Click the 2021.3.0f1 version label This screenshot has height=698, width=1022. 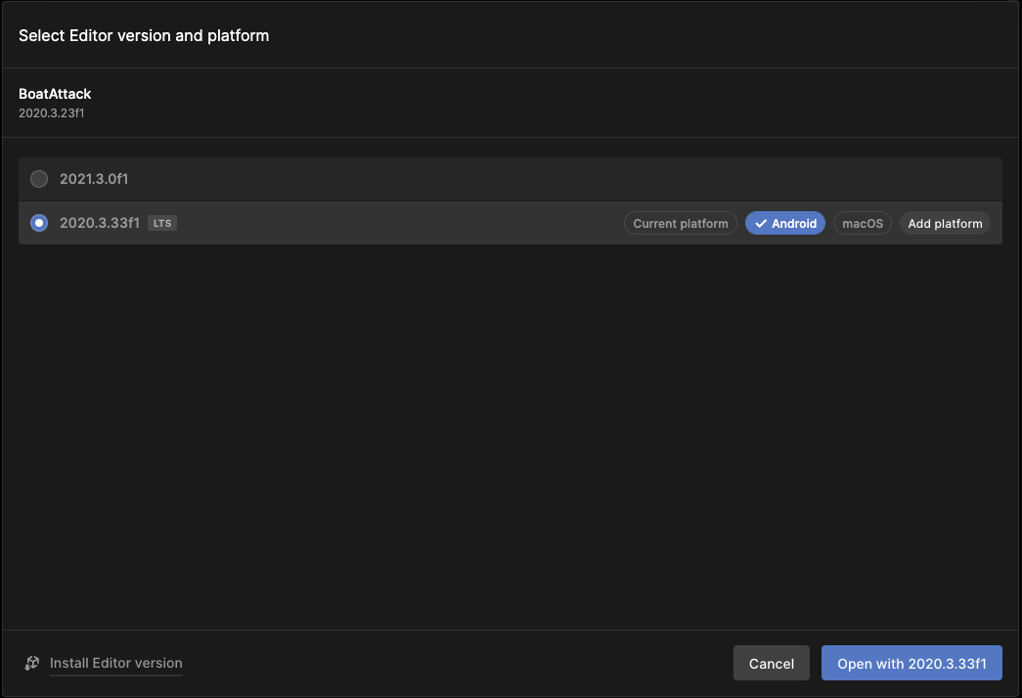(94, 179)
